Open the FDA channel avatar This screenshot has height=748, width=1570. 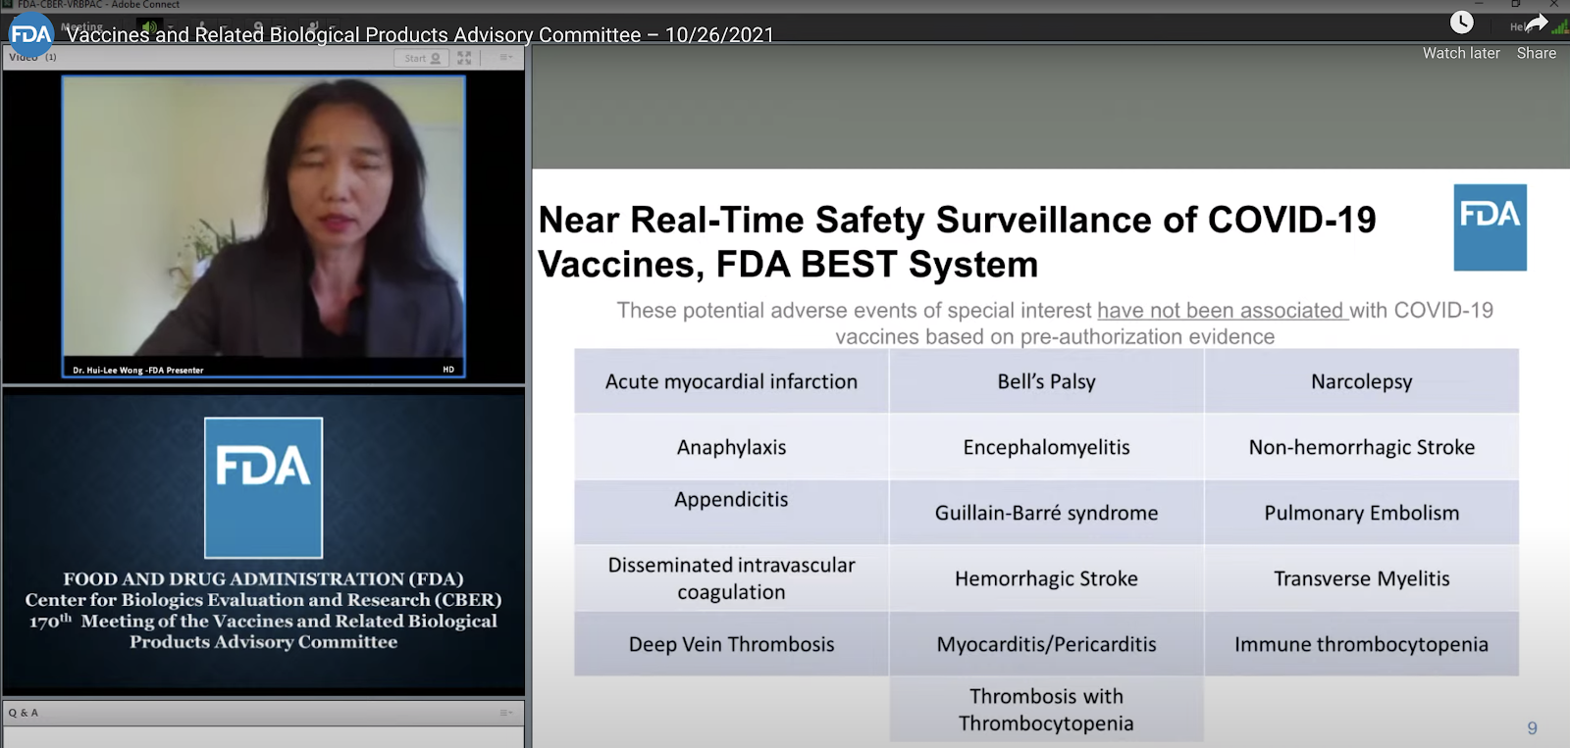30,35
